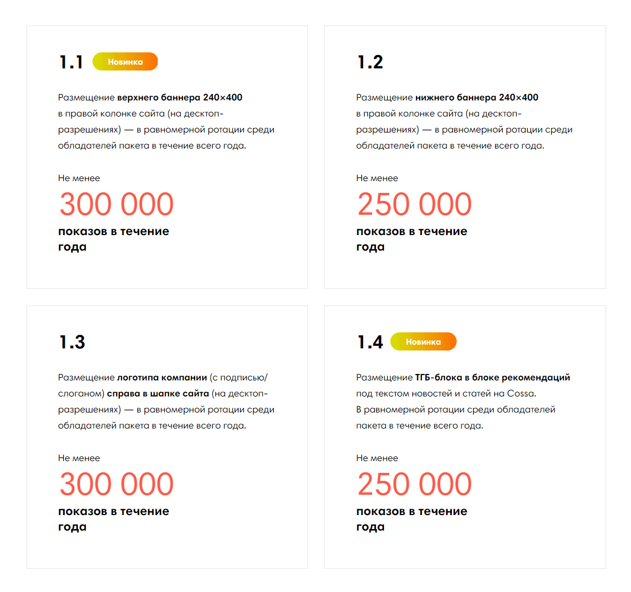
Task: Click bold text ТГБ-блока в блоке рекомендаций
Action: point(493,377)
